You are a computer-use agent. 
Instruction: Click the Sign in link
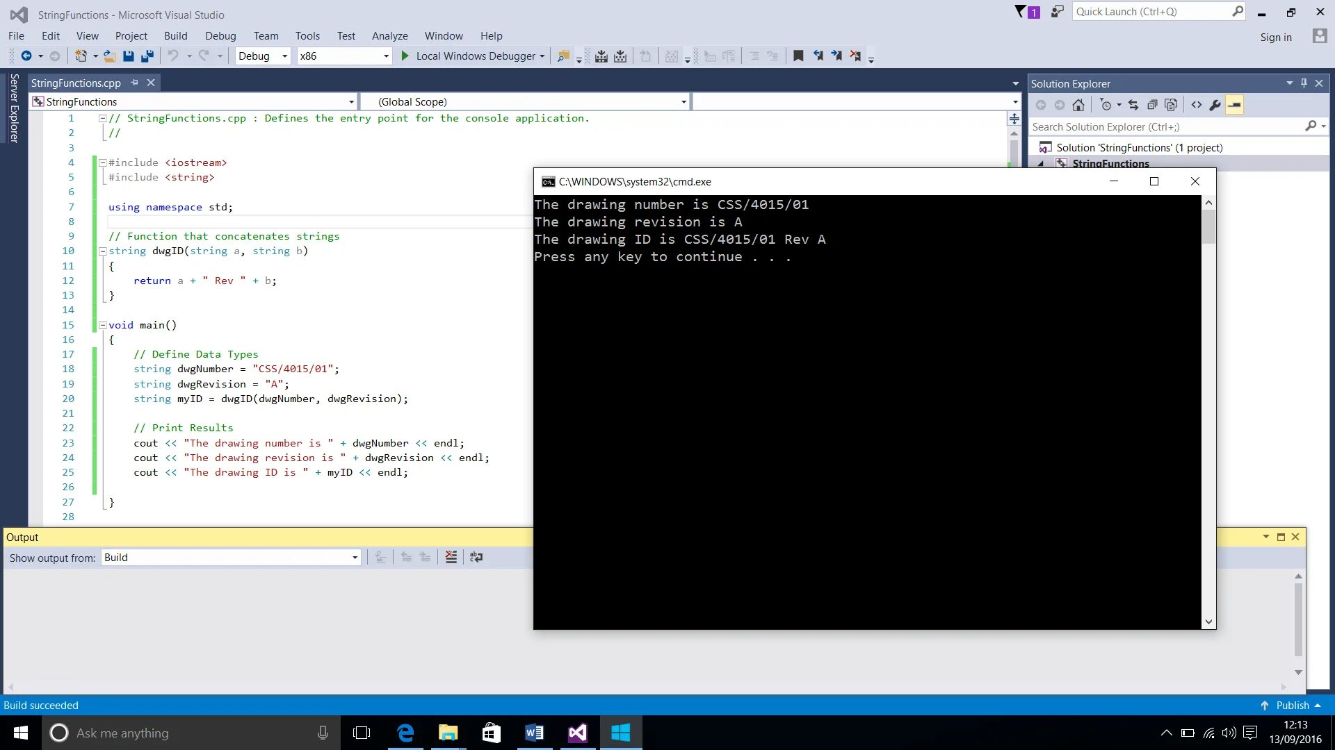(1275, 37)
